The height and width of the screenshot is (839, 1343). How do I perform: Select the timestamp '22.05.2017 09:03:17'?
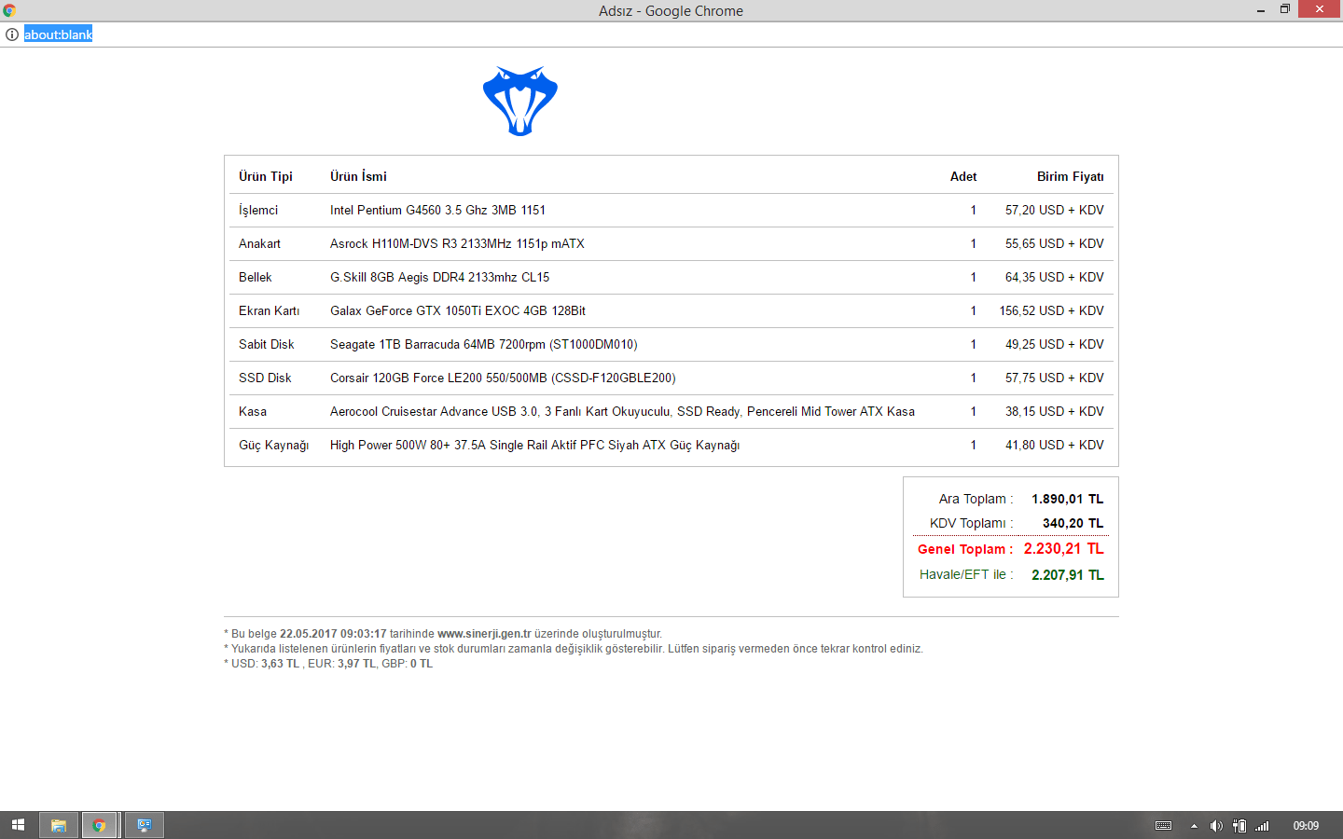click(333, 634)
